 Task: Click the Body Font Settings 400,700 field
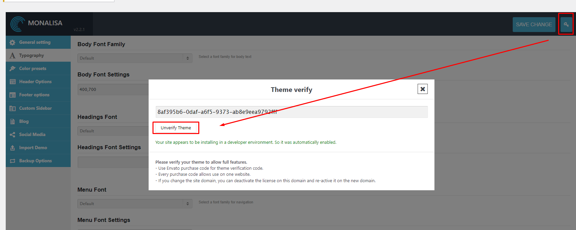point(113,89)
